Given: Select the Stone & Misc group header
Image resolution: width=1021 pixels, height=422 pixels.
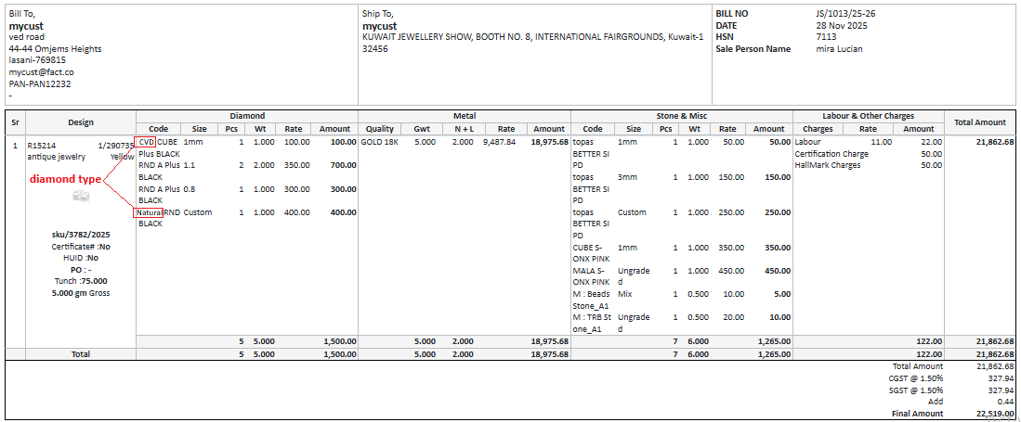Looking at the screenshot, I should [683, 116].
